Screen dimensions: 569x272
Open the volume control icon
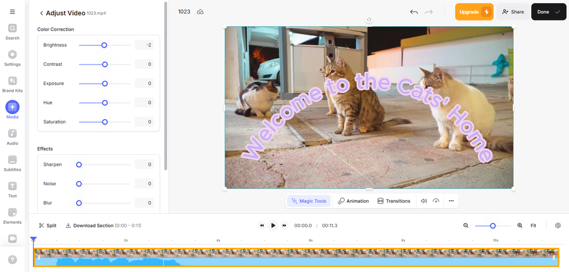tap(424, 201)
